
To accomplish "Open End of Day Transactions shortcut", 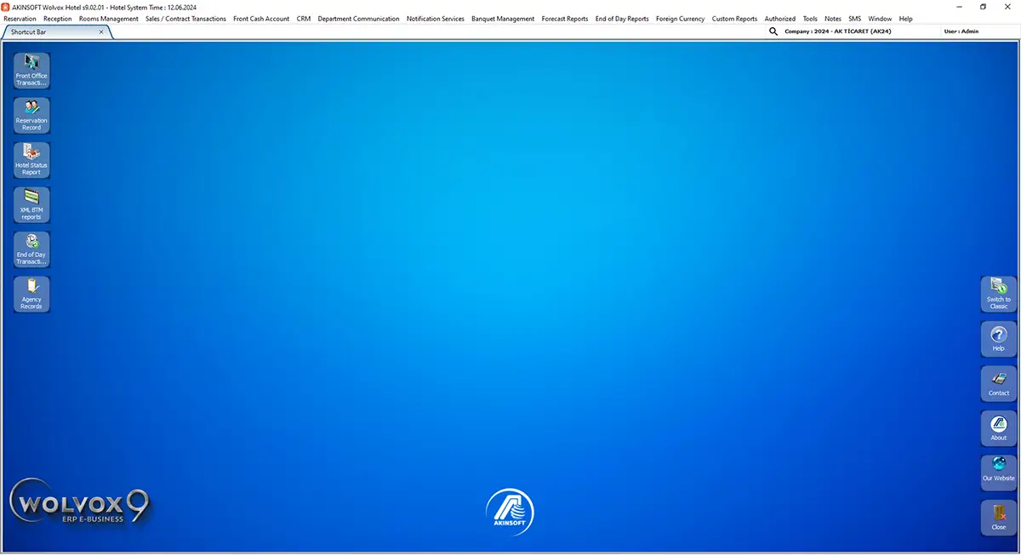I will point(31,249).
